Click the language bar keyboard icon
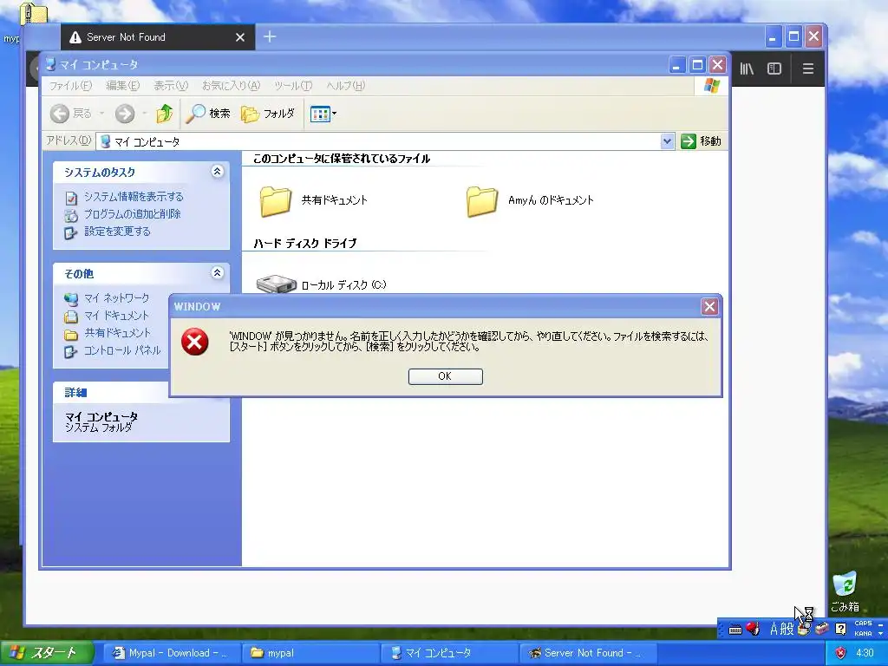This screenshot has height=666, width=888. [x=735, y=630]
